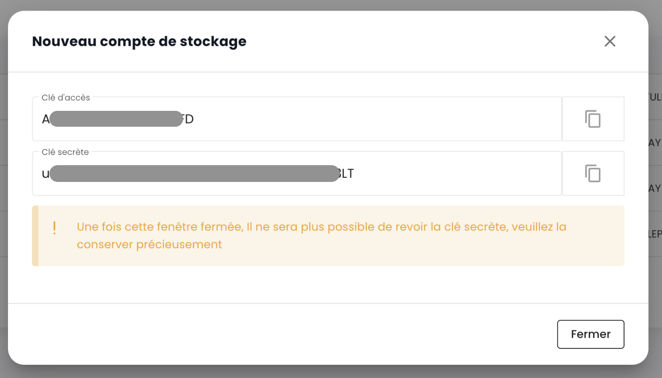Click the trailing "D" of the access key

tap(189, 119)
